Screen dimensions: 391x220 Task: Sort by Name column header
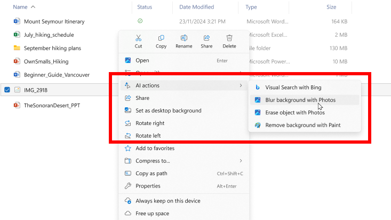pyautogui.click(x=20, y=7)
